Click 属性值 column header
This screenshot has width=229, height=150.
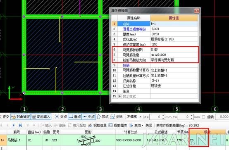click(174, 18)
